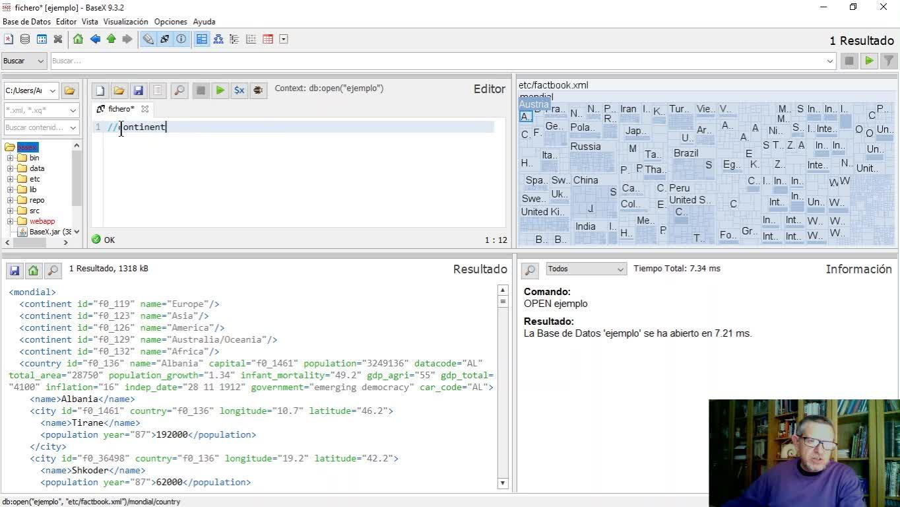Open the Visualización menu
900x507 pixels.
click(x=126, y=22)
